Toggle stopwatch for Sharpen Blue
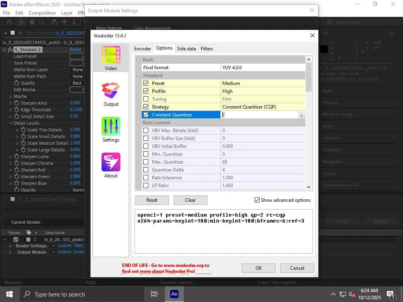Image resolution: width=403 pixels, height=302 pixels. pos(17,183)
